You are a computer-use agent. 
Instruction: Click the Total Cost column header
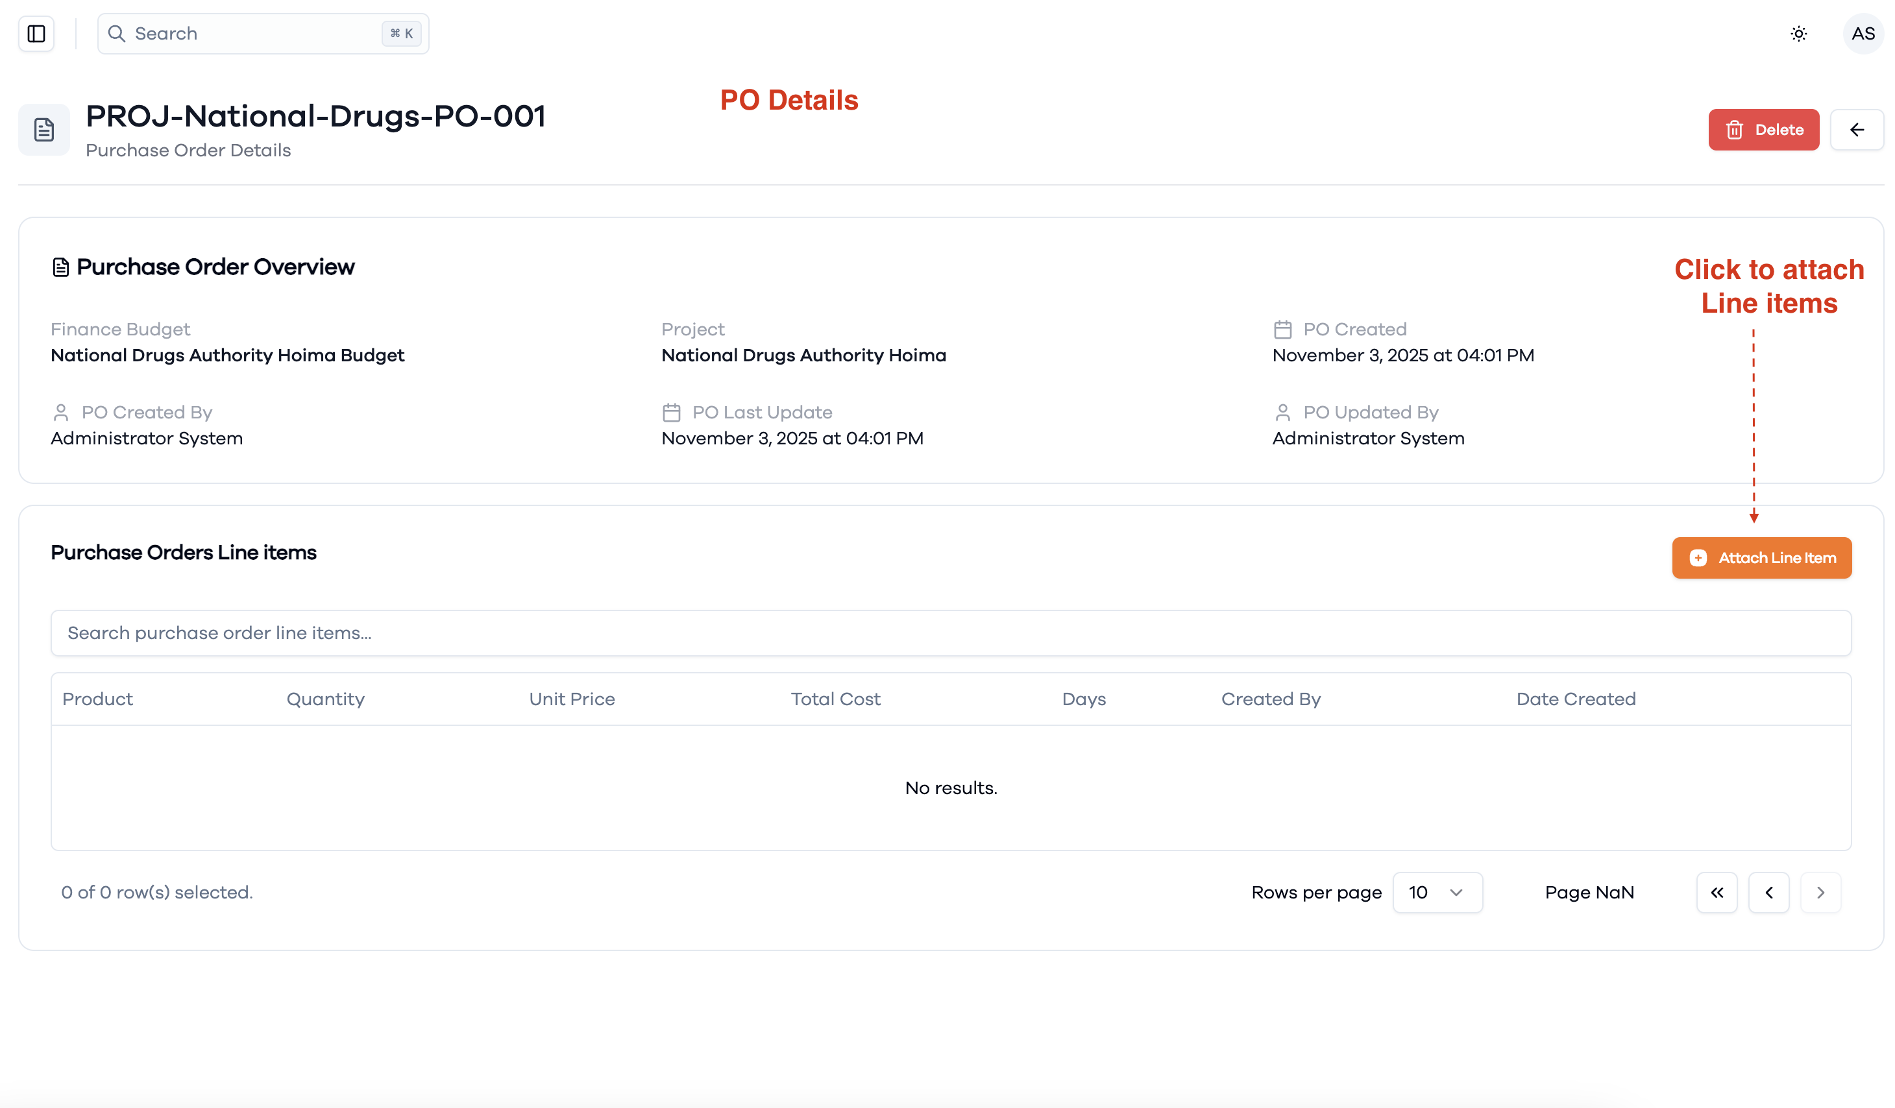pyautogui.click(x=835, y=699)
